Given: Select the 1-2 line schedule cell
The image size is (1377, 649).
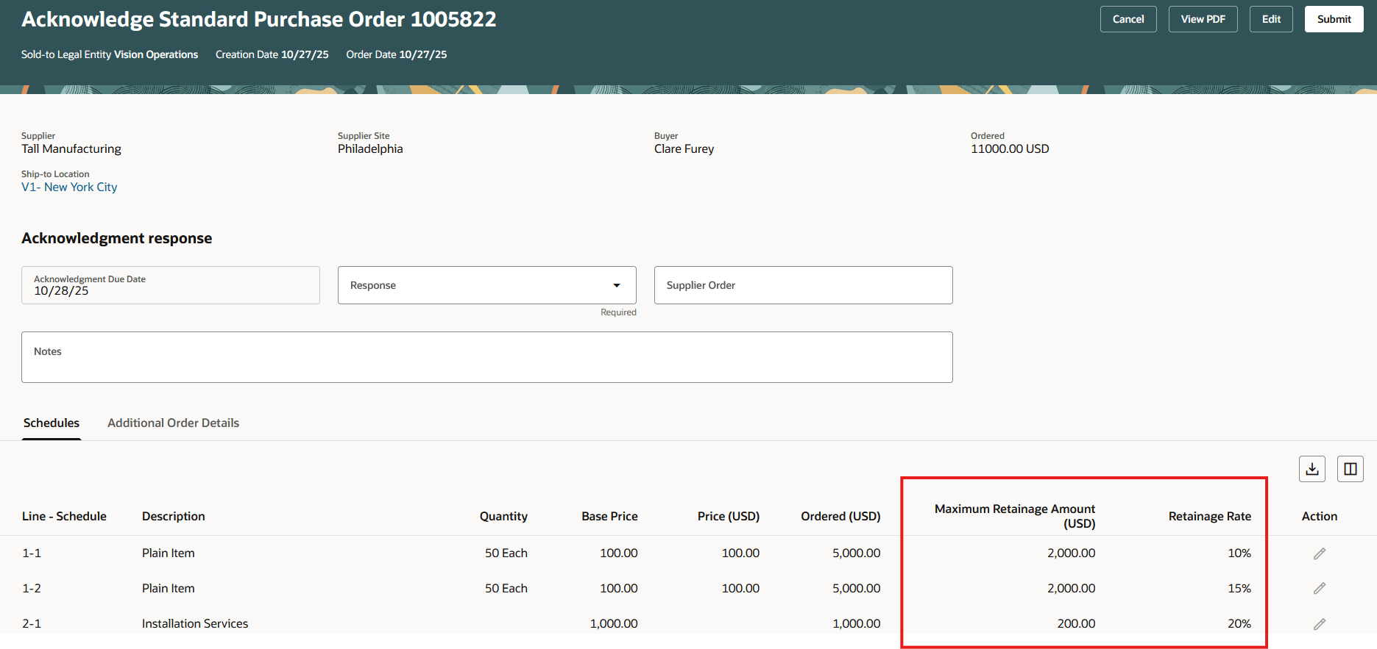Looking at the screenshot, I should pos(32,588).
